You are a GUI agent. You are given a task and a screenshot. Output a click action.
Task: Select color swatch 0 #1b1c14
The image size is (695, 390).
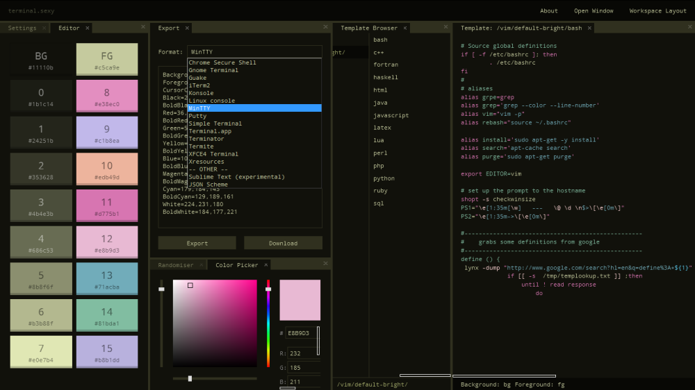(x=41, y=96)
